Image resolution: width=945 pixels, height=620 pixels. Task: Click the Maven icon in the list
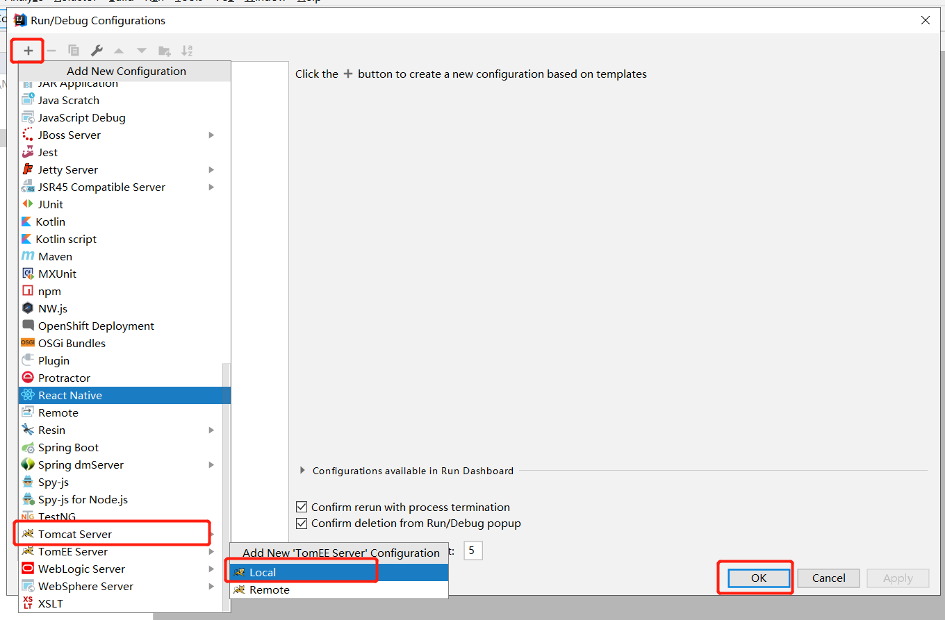click(x=28, y=256)
